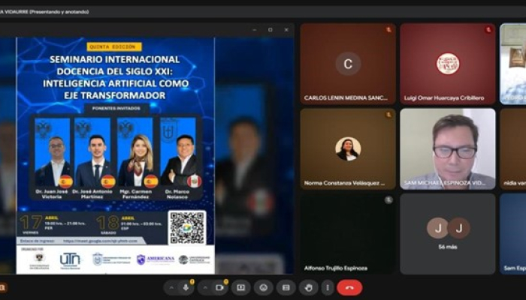The image size is (526, 300).
Task: Select Luigi Omar Huarcaya Cribillero tile
Action: pyautogui.click(x=447, y=63)
